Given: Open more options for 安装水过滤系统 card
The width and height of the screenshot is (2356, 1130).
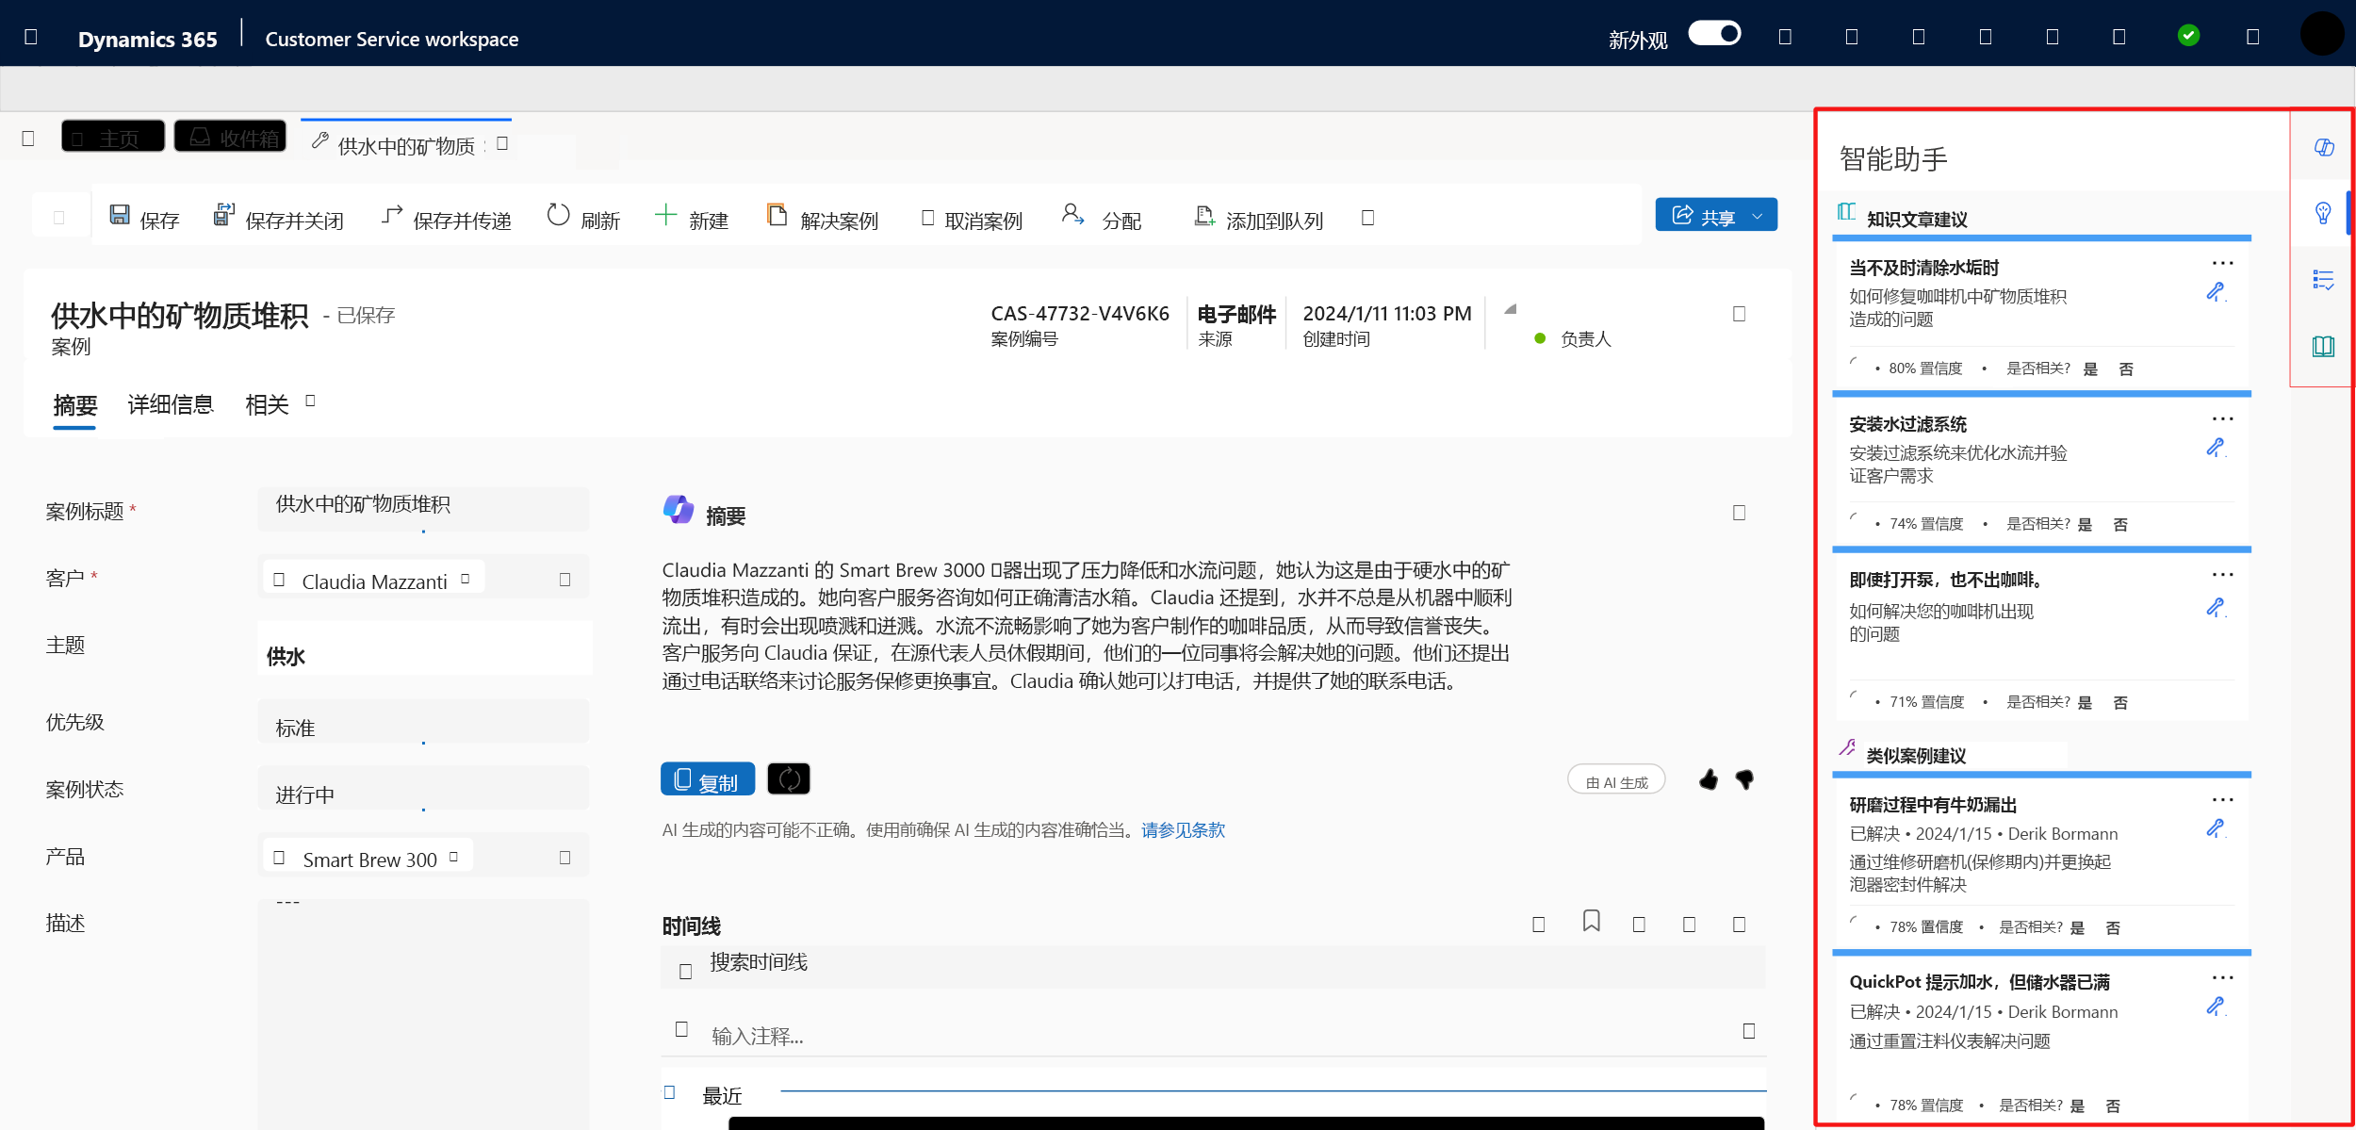Looking at the screenshot, I should pyautogui.click(x=2223, y=418).
